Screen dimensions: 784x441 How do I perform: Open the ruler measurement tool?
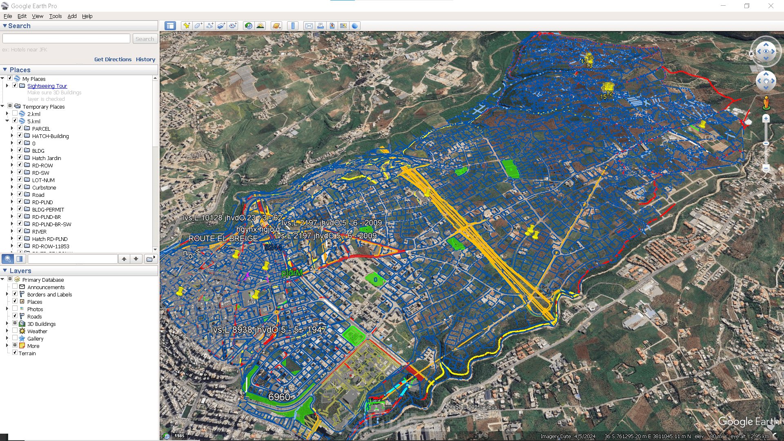point(293,26)
